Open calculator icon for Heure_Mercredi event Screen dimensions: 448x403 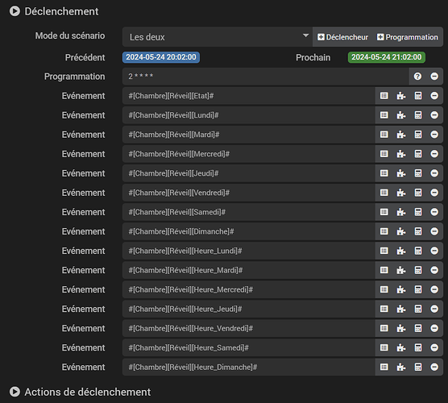coord(417,289)
